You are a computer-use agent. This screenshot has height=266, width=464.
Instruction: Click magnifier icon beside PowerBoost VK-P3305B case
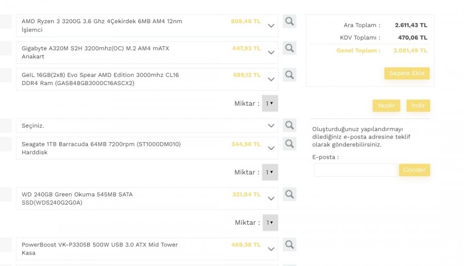[x=289, y=244]
